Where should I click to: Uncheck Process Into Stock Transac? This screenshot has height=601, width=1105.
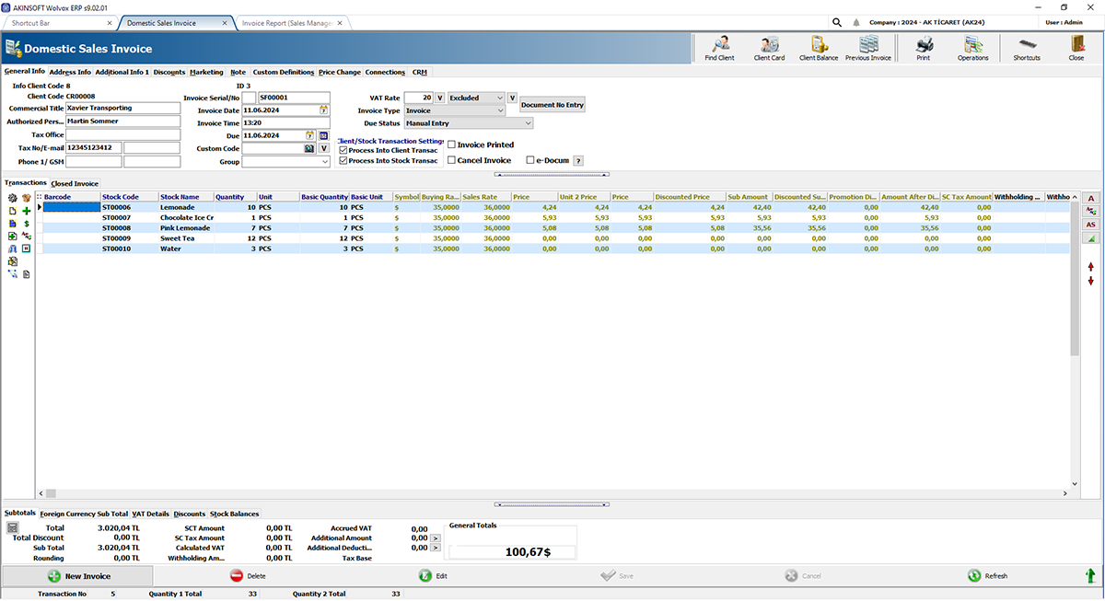coord(343,160)
